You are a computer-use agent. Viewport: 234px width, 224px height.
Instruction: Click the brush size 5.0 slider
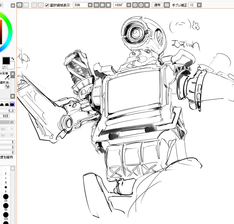coord(7,111)
